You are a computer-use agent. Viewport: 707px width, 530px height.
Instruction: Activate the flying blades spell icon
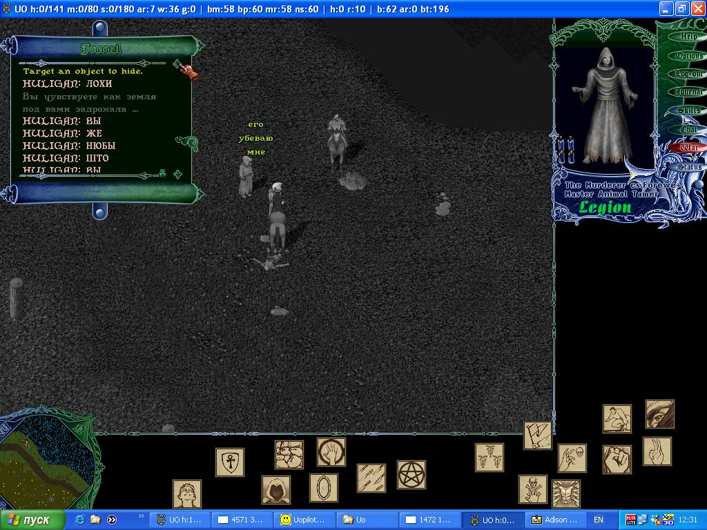pos(371,478)
